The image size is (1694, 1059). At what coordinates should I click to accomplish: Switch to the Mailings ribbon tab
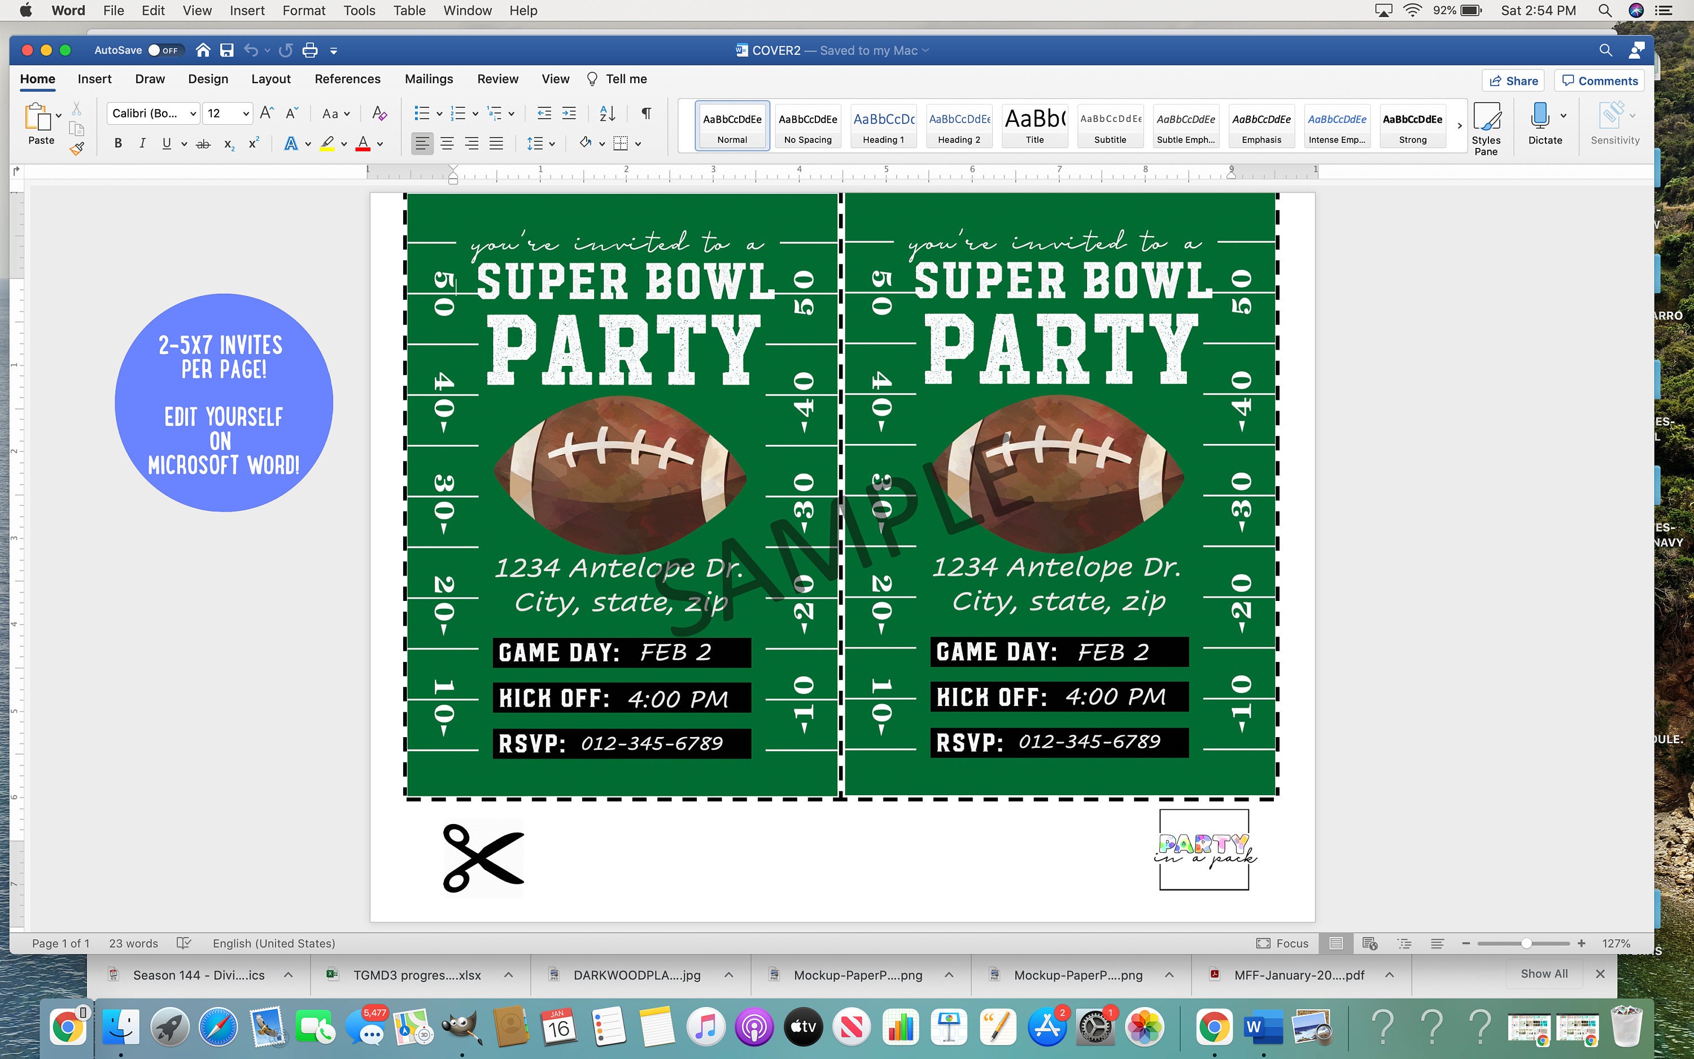coord(429,79)
